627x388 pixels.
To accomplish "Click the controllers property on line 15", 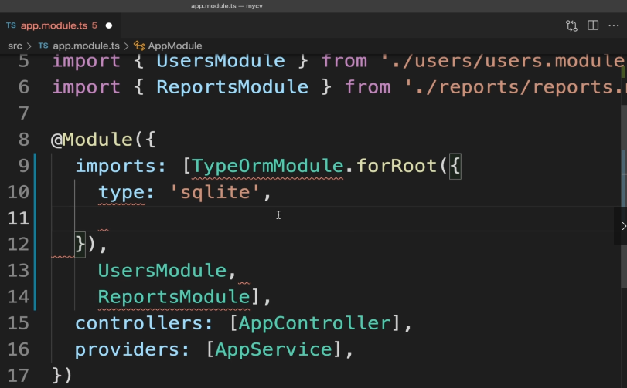I will [x=140, y=323].
